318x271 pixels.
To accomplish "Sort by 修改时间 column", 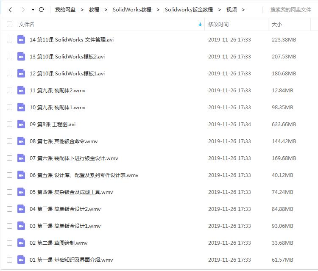I will [x=218, y=24].
